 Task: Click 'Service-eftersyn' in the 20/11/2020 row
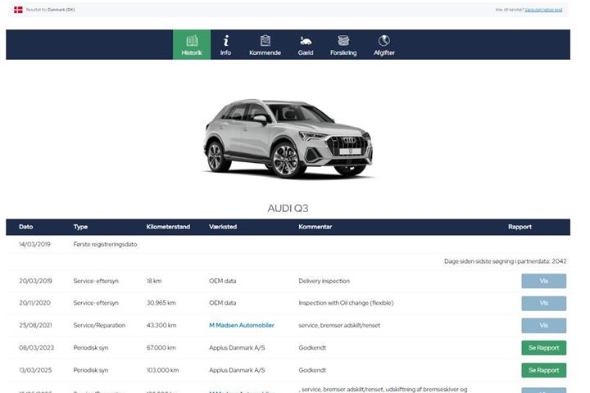96,303
